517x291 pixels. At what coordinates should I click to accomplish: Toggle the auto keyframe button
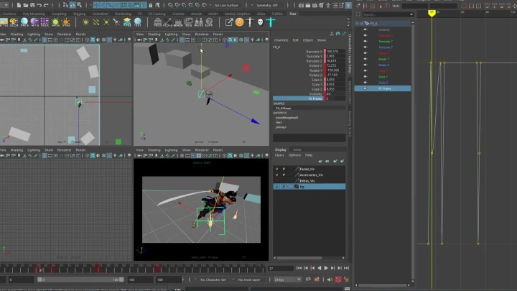point(338,280)
